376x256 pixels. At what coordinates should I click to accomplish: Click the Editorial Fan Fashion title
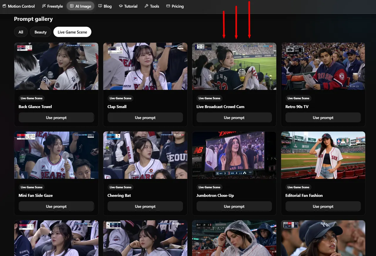click(304, 196)
